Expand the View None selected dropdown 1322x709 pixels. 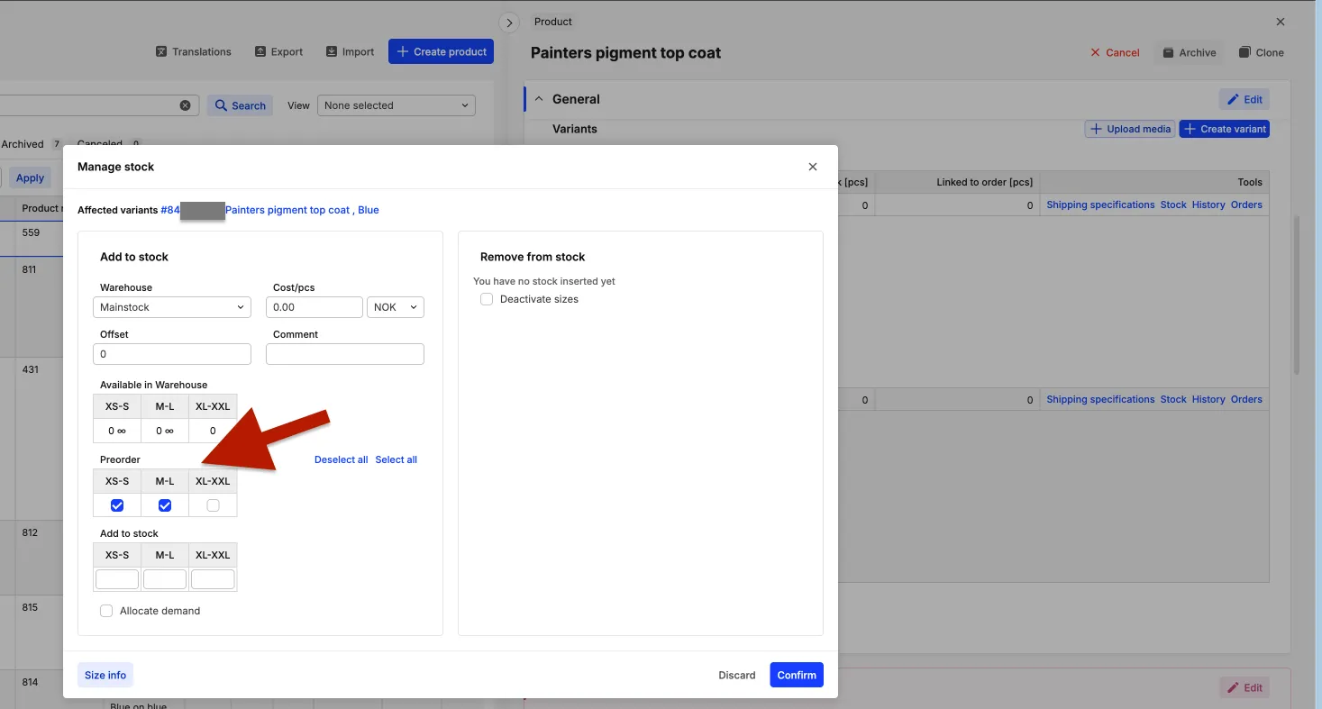396,105
